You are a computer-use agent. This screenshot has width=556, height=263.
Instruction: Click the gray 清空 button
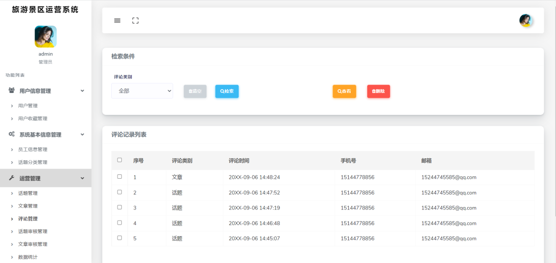point(195,92)
